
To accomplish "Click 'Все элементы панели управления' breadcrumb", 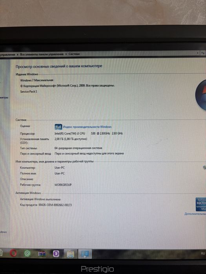I will [x=42, y=54].
